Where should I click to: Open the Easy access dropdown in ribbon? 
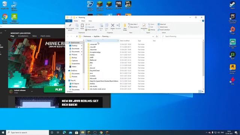coord(133,27)
